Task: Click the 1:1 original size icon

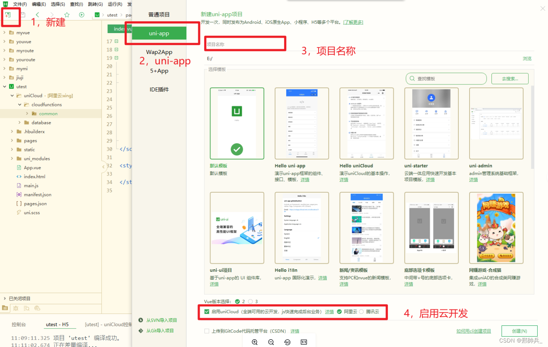Action: (304, 342)
